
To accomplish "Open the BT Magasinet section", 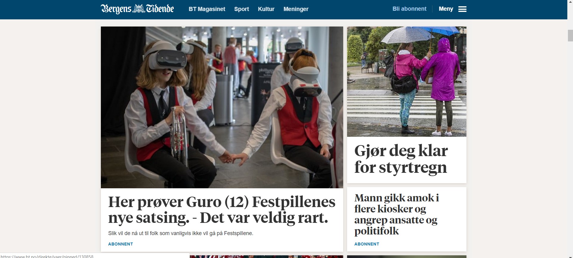I will tap(207, 9).
